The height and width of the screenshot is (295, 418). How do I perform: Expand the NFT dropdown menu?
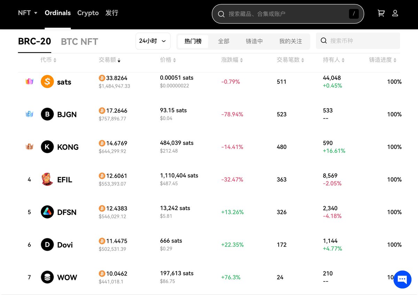point(28,13)
